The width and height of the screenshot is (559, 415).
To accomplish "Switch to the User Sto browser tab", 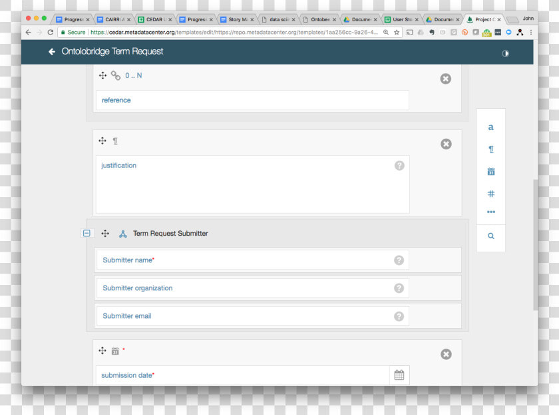I will 402,19.
